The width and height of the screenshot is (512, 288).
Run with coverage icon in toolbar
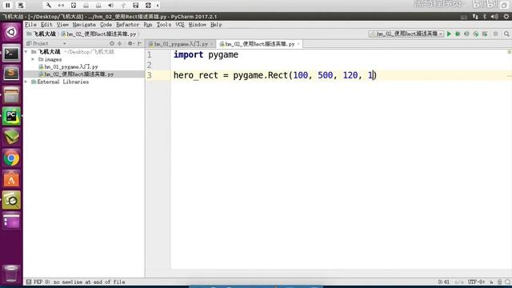pos(466,34)
